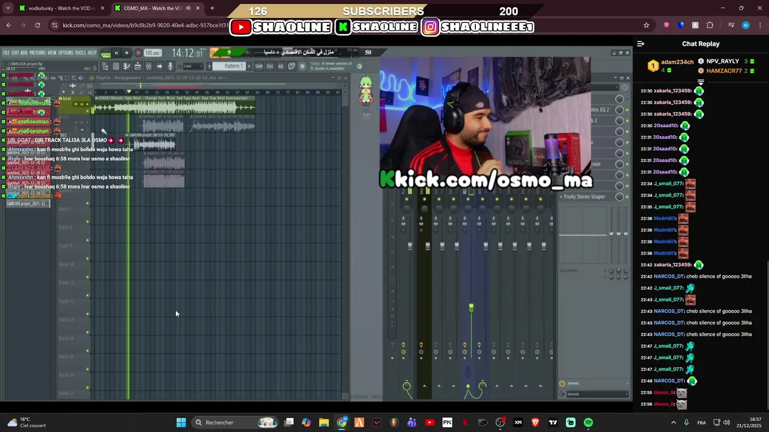The width and height of the screenshot is (769, 432).
Task: Click the right-arrow icon in FL toolbar
Action: pos(159,66)
